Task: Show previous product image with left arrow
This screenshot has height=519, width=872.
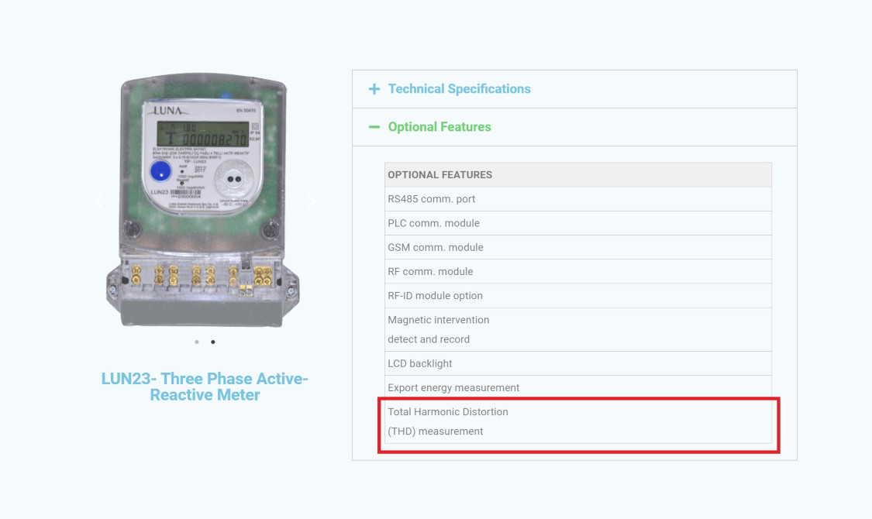Action: 99,201
